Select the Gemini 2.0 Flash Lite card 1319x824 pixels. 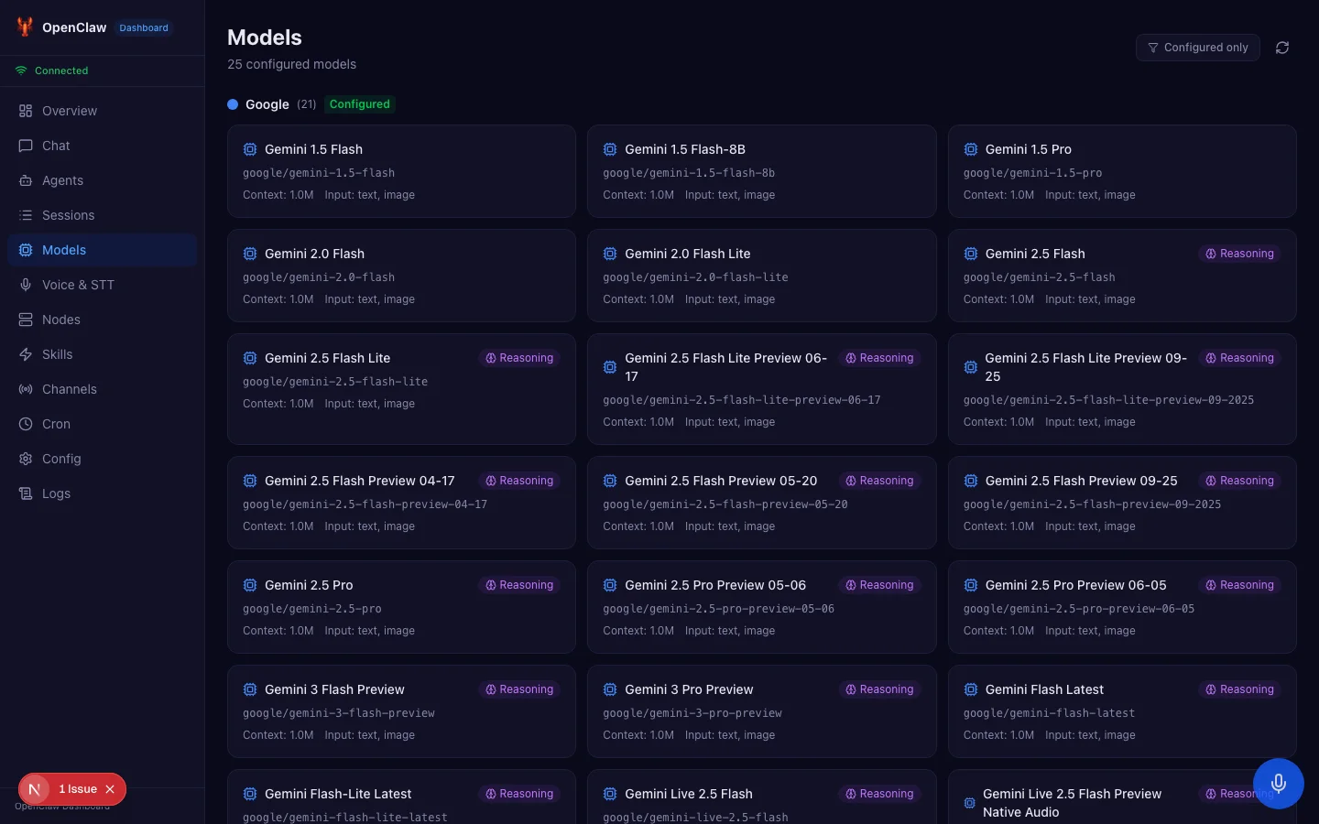click(761, 276)
